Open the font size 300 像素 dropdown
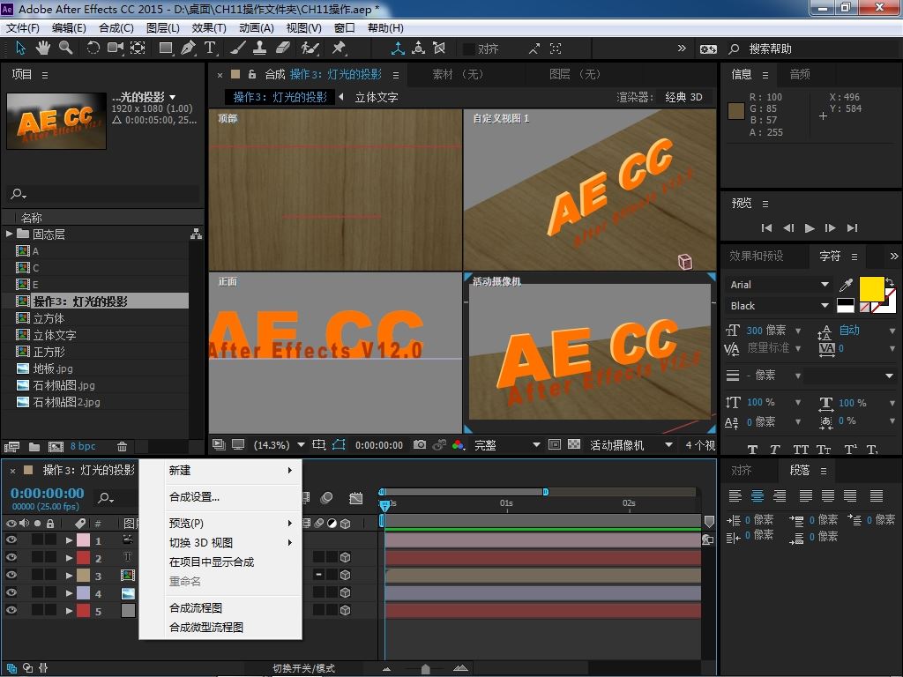Screen dimensions: 903x677 click(x=798, y=331)
